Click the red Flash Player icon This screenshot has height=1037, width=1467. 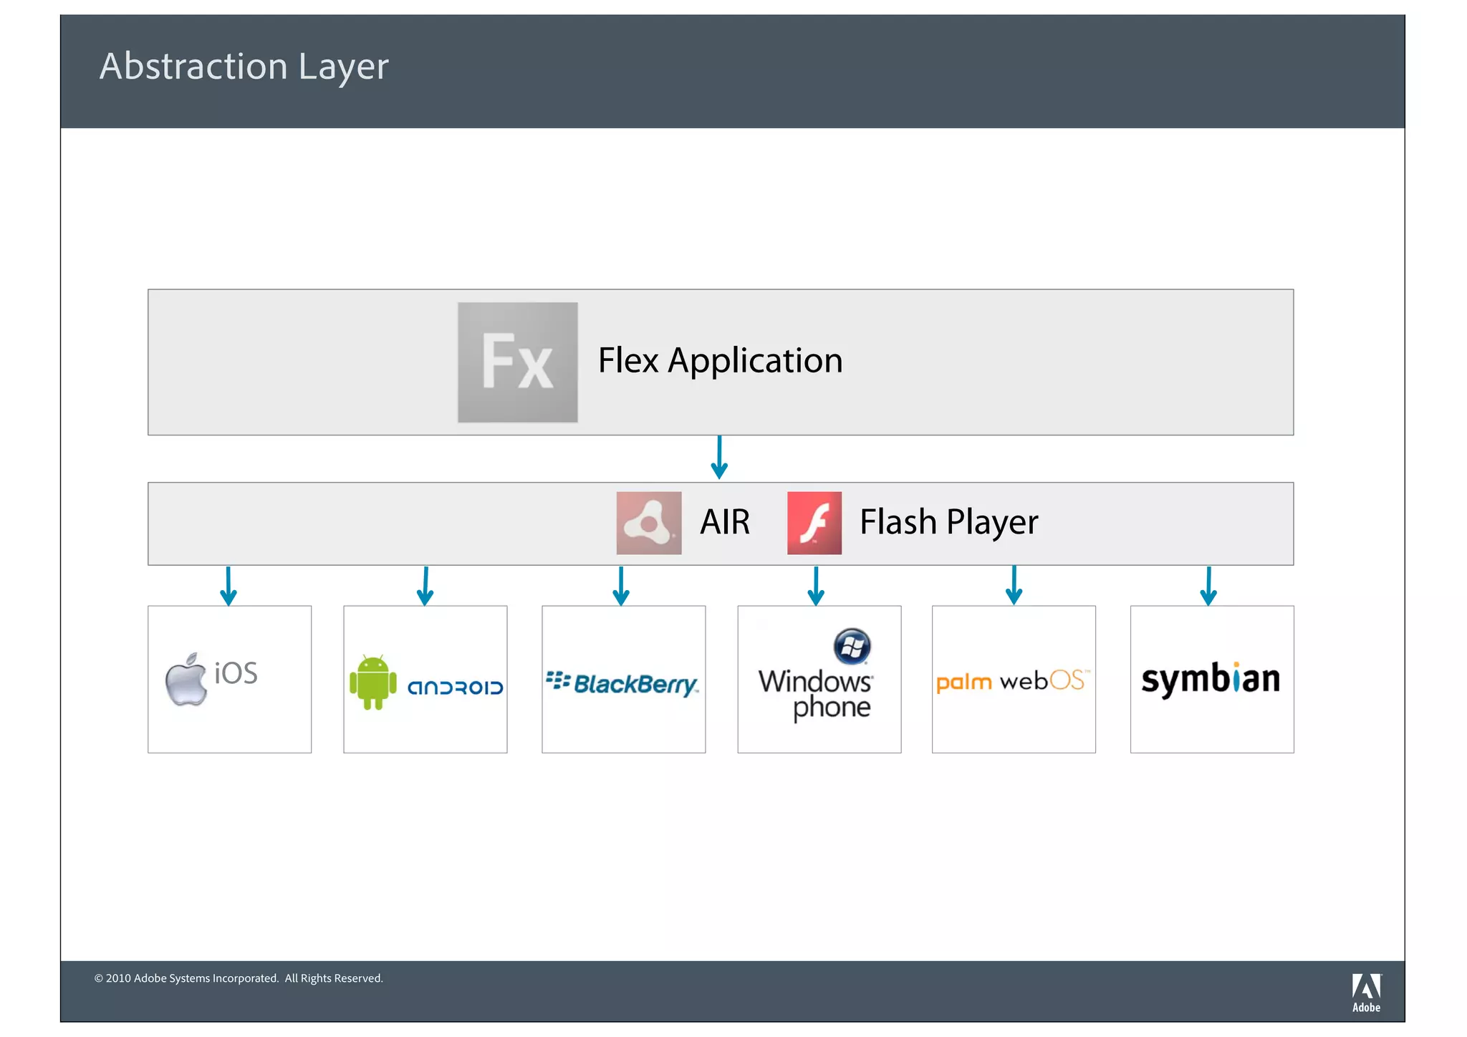[x=814, y=523]
